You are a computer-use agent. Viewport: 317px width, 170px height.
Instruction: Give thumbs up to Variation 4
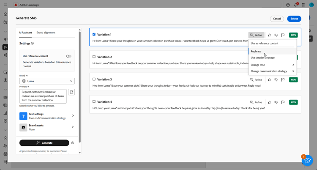click(x=269, y=102)
